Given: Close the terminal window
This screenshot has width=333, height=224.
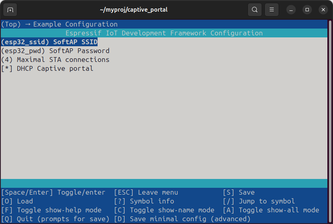Looking at the screenshot, I should 323,10.
